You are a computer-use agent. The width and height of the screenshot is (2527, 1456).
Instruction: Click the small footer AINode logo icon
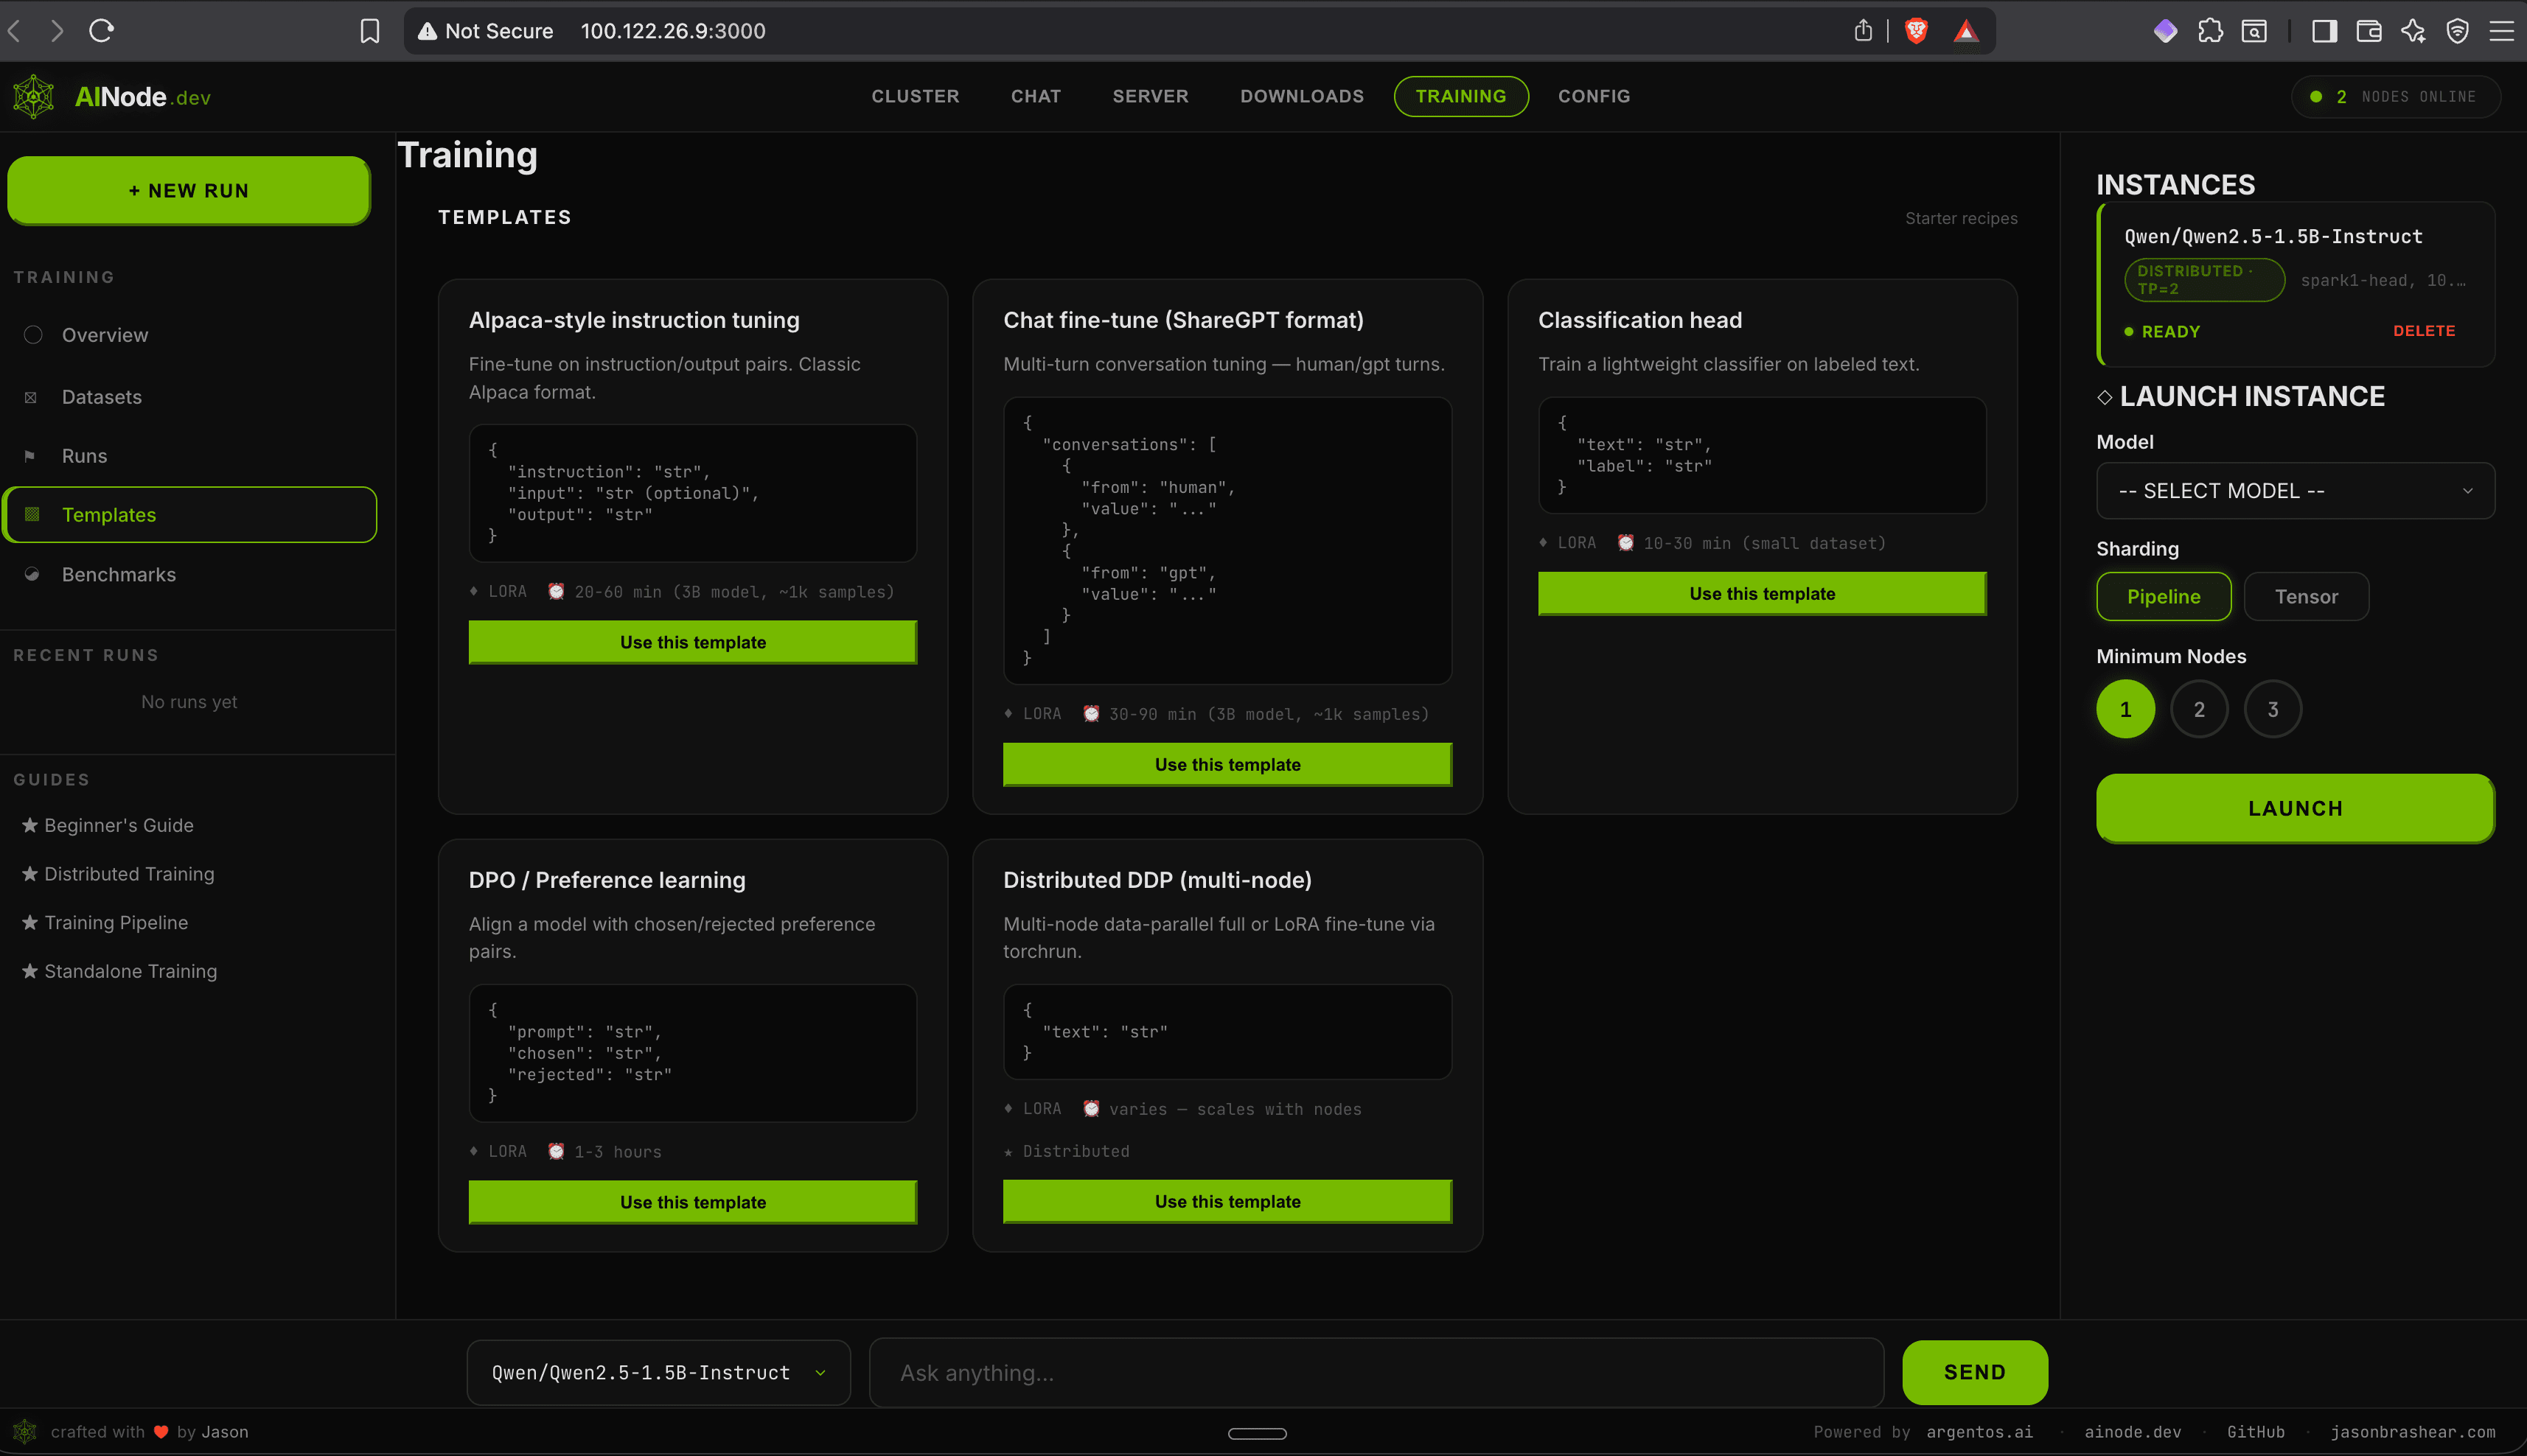24,1431
